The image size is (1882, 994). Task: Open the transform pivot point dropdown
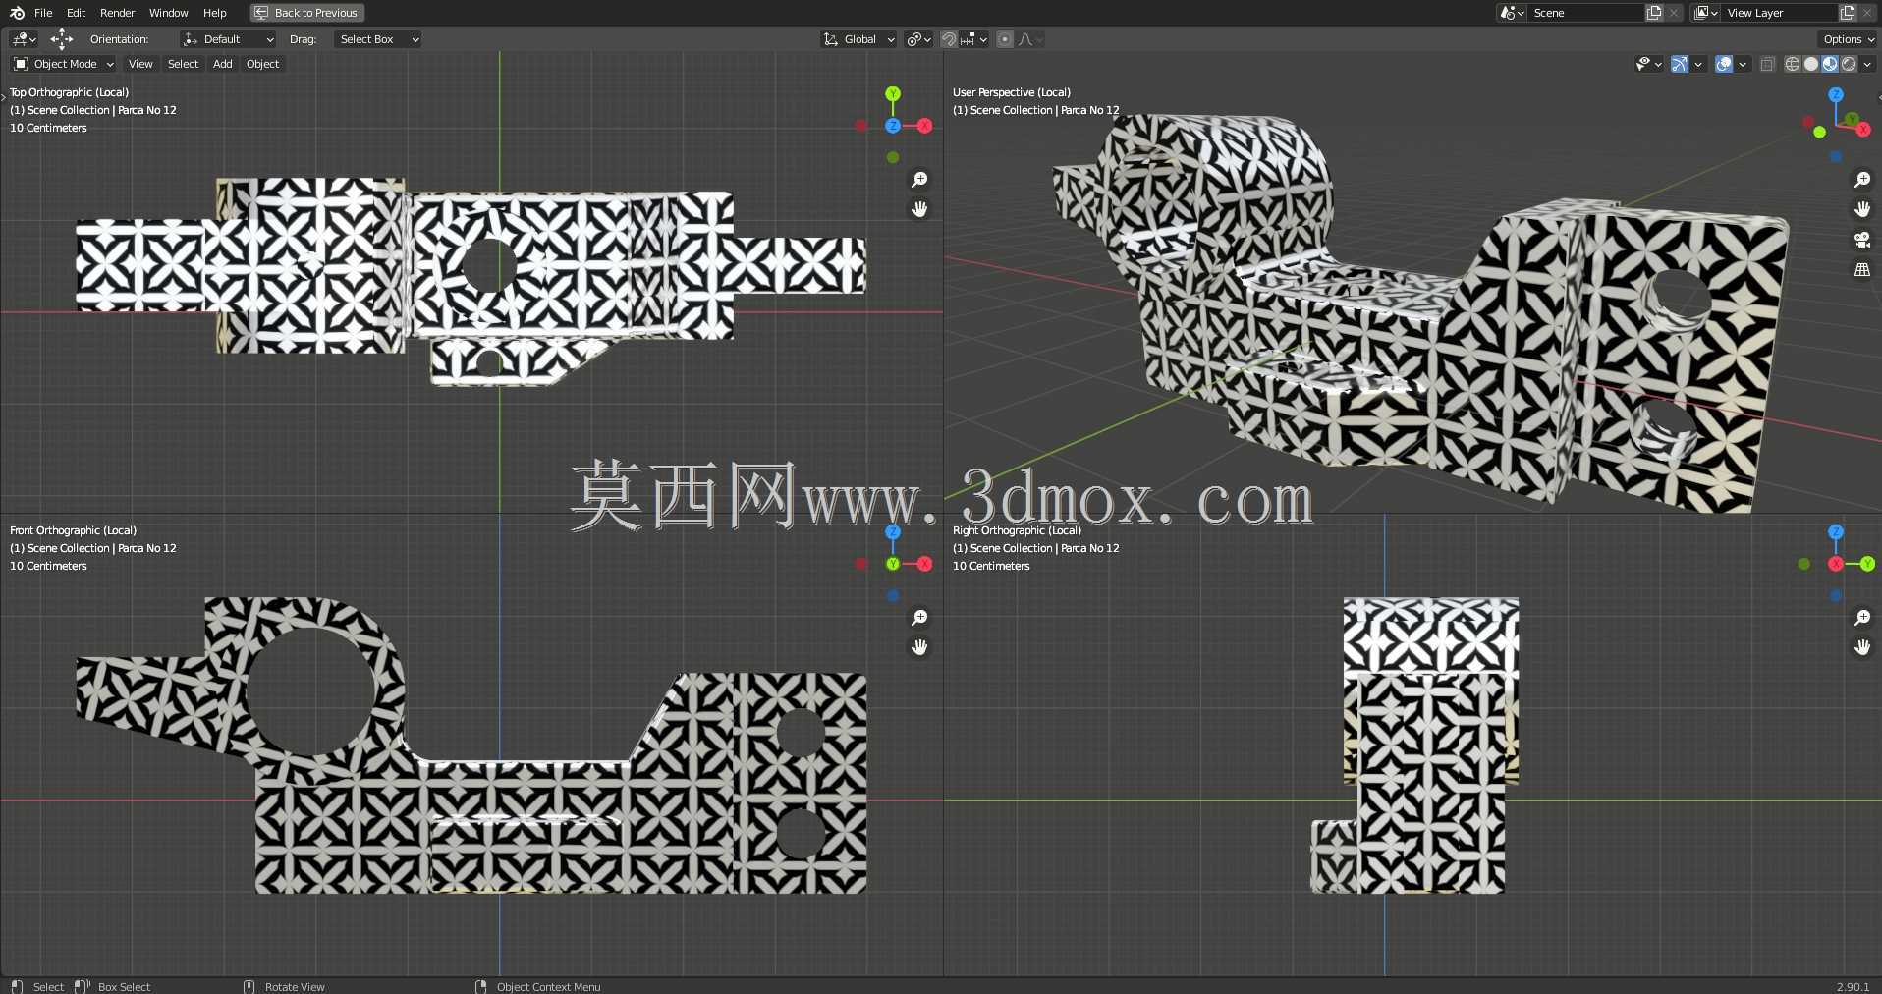(918, 39)
